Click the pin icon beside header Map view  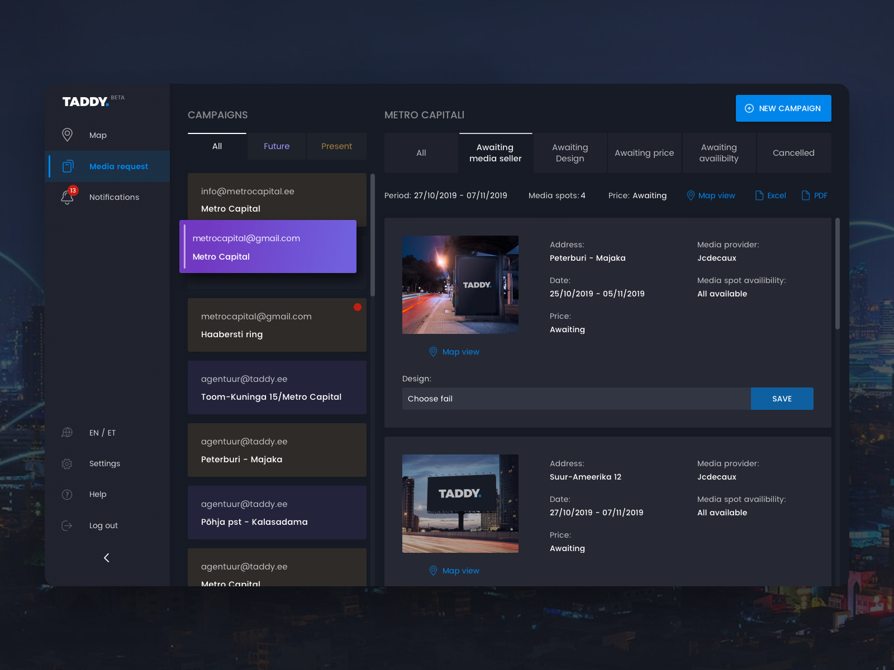point(691,195)
